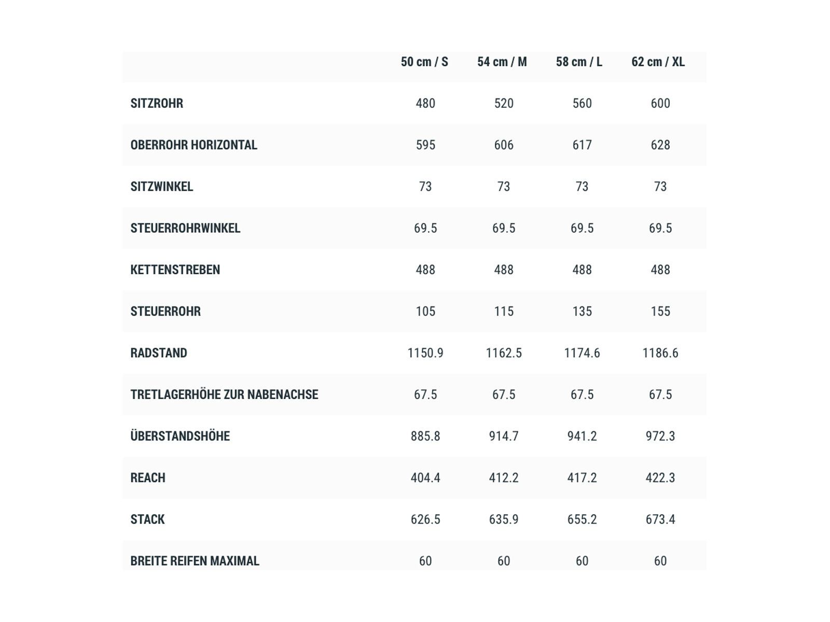Click the 54 cm / M column header
830x622 pixels.
tap(502, 62)
